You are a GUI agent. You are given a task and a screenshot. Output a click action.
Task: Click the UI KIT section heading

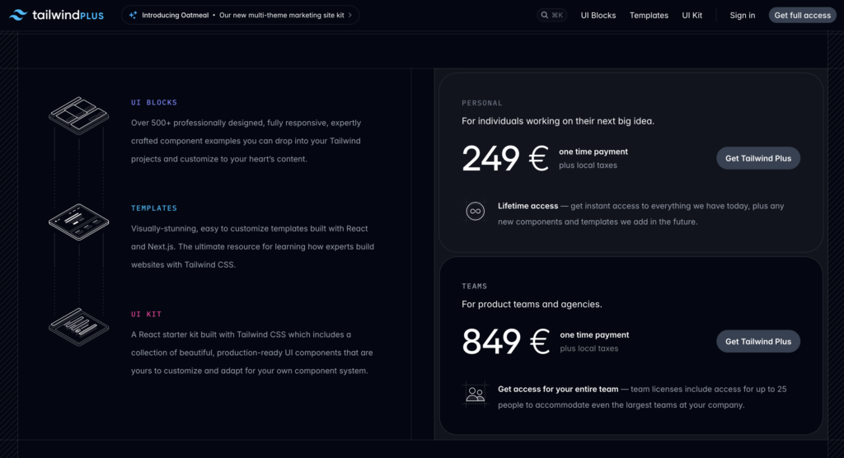tap(148, 314)
